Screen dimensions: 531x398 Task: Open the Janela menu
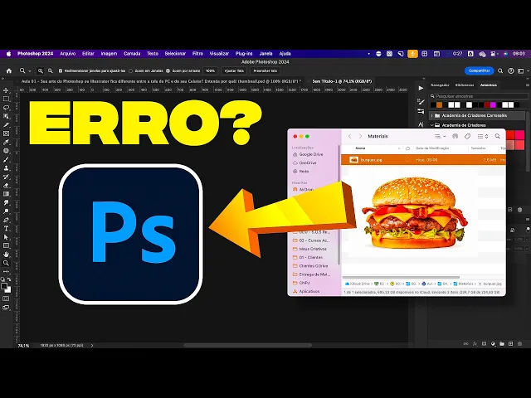265,53
